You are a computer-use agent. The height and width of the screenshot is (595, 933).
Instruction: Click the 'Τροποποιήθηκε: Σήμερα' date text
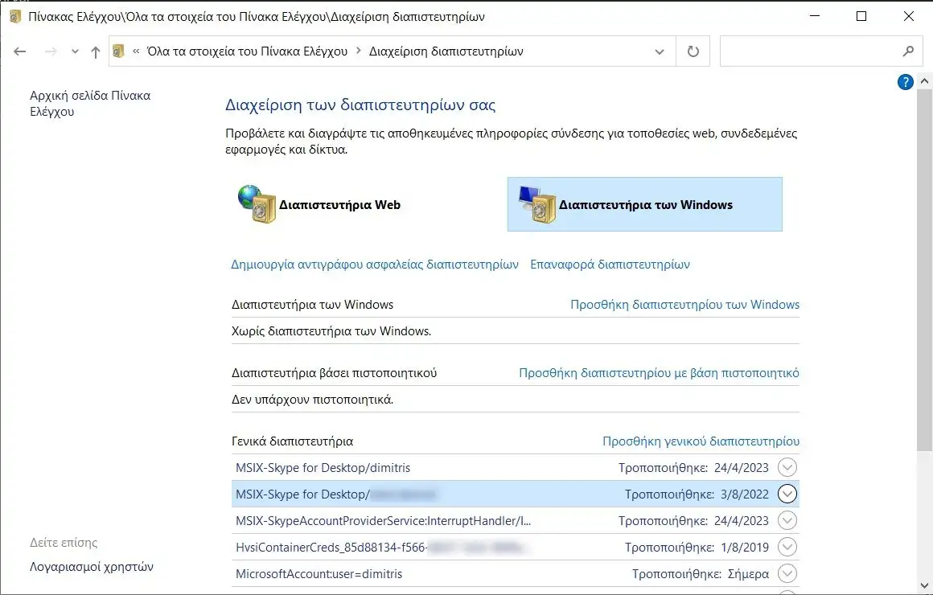click(x=701, y=574)
